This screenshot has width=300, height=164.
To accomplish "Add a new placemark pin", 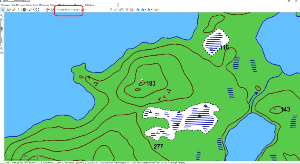I will click(x=111, y=10).
